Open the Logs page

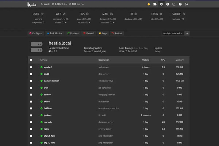point(103,33)
